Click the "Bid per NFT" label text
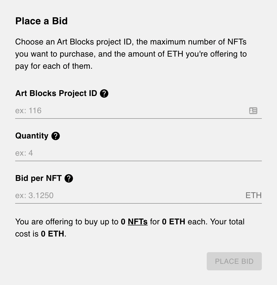277x285 pixels. 38,178
